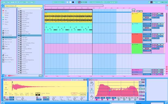Switch to Simpler's Sample tab
This screenshot has height=104, width=168.
[74, 80]
